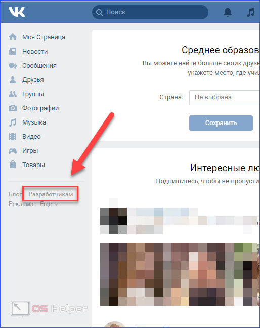Screen dimensions: 260x328
Task: Open large pixelated photo thumbnail
Action: (180, 274)
